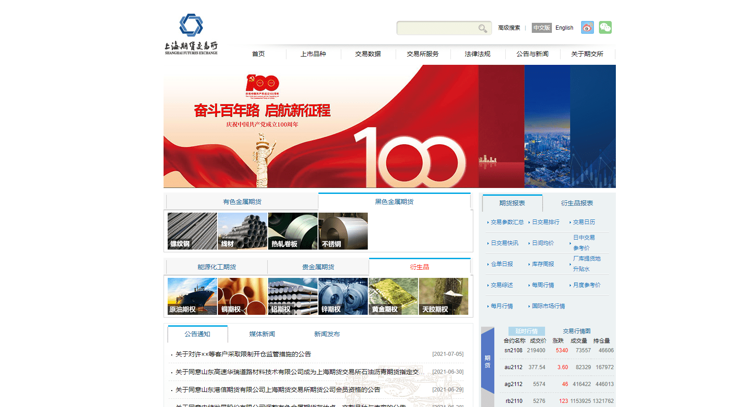The width and height of the screenshot is (752, 407).
Task: Show the 交易行情图 chart view
Action: coord(577,331)
